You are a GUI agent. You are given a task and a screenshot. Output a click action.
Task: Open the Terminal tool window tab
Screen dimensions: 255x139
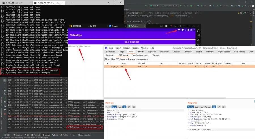(36, 135)
